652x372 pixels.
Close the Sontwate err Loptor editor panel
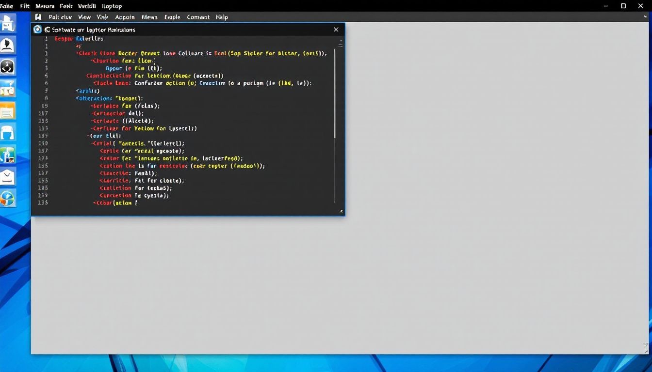point(336,30)
